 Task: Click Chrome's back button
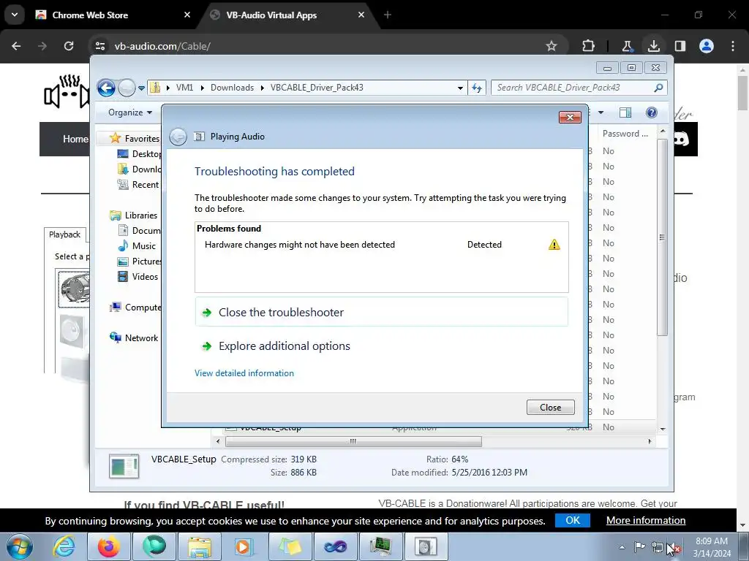[x=16, y=46]
